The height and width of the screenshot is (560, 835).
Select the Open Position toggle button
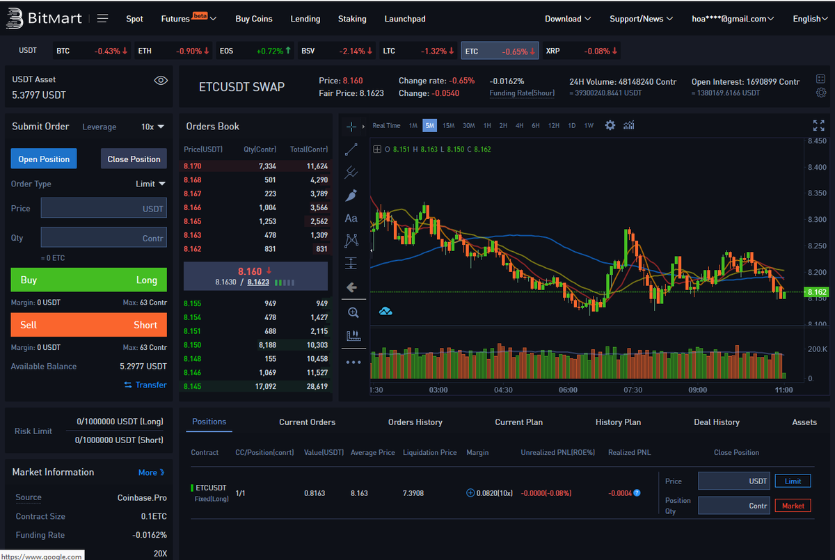click(x=44, y=159)
